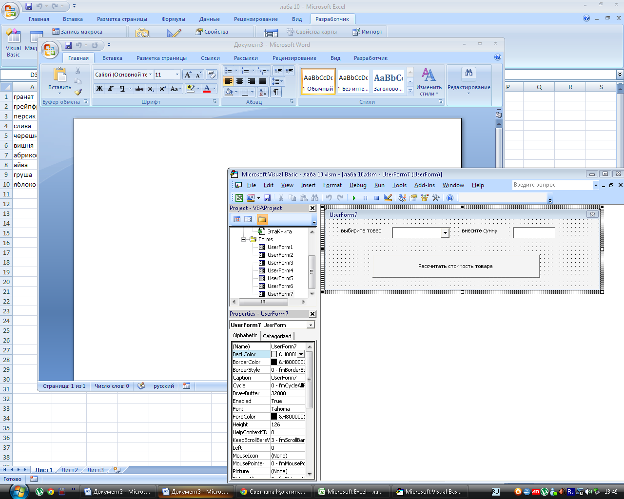The height and width of the screenshot is (499, 624).
Task: Open Toolbox icon in VBA toolbar
Action: point(436,198)
